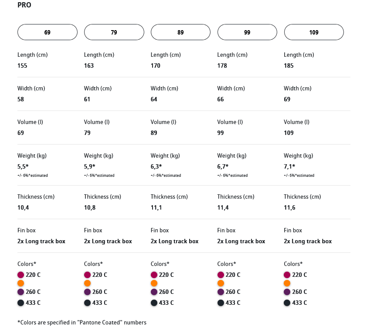Click the magenta 220 C swatch for size 89
Screen dimensions: 367x331
pyautogui.click(x=154, y=275)
